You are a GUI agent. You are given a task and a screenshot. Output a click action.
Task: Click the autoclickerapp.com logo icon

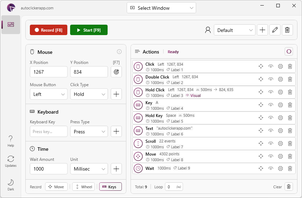11,8
